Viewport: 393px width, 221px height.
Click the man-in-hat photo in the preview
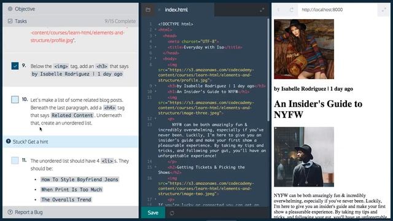point(304,157)
